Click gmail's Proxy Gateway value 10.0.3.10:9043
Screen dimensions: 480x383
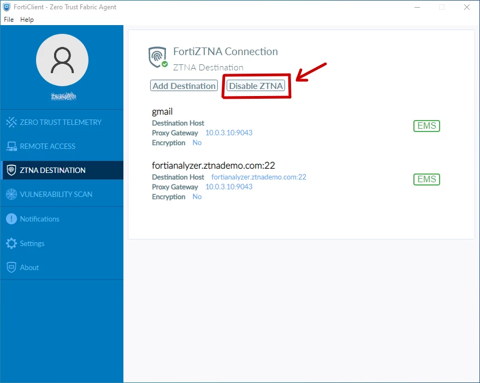pyautogui.click(x=229, y=133)
